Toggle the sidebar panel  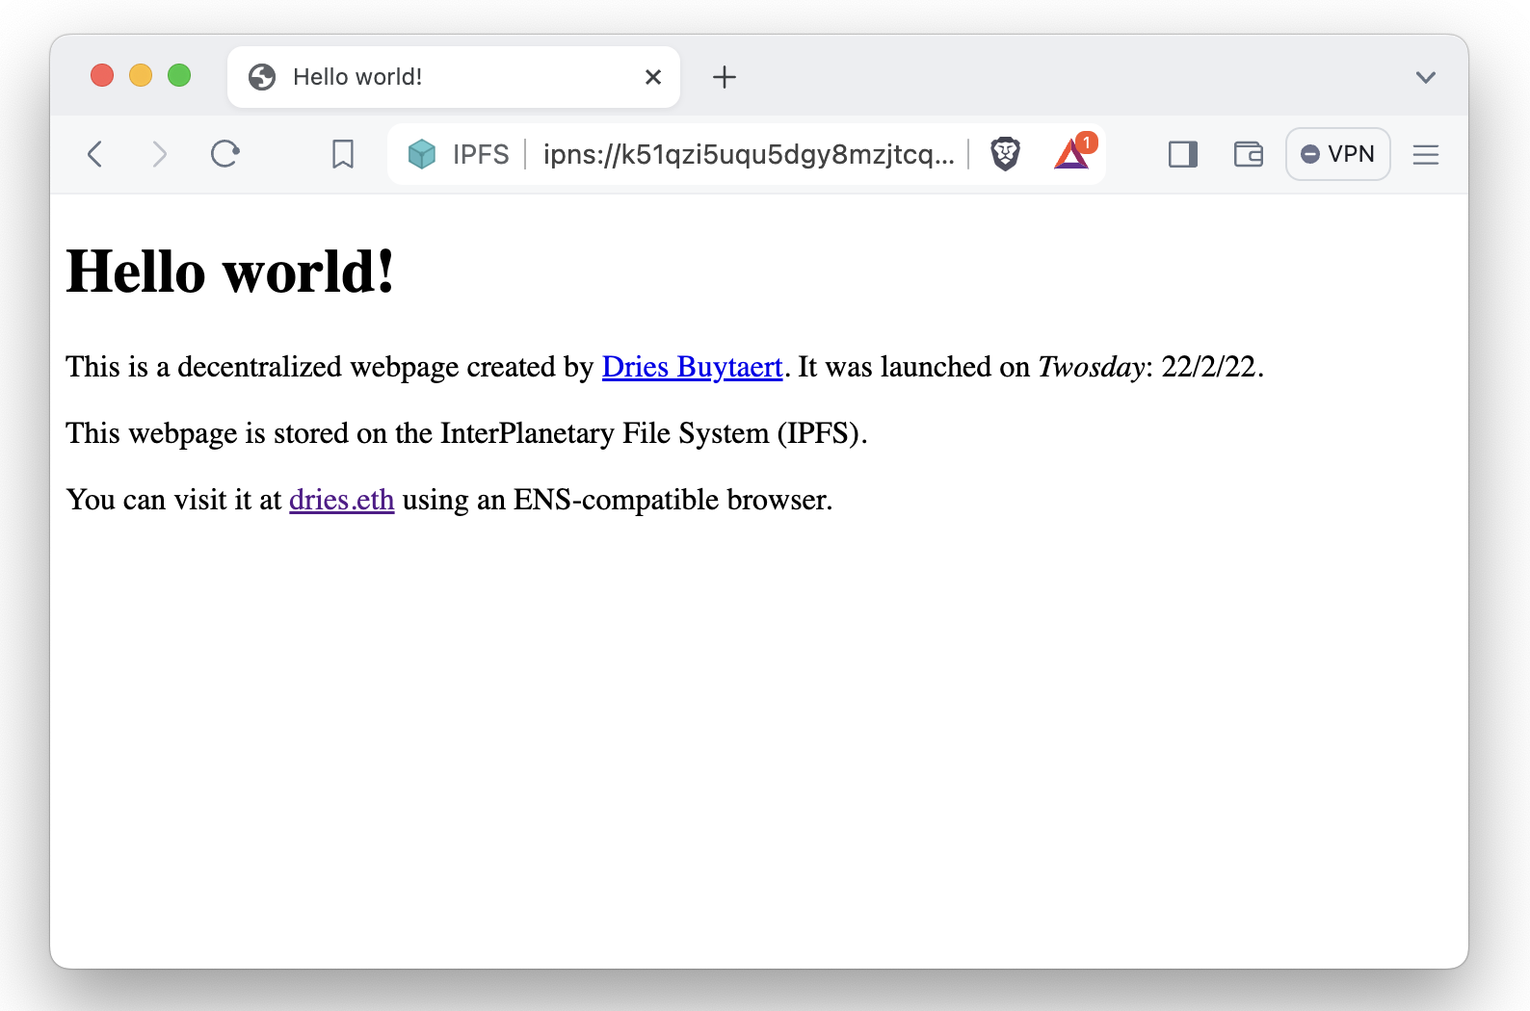1183,154
